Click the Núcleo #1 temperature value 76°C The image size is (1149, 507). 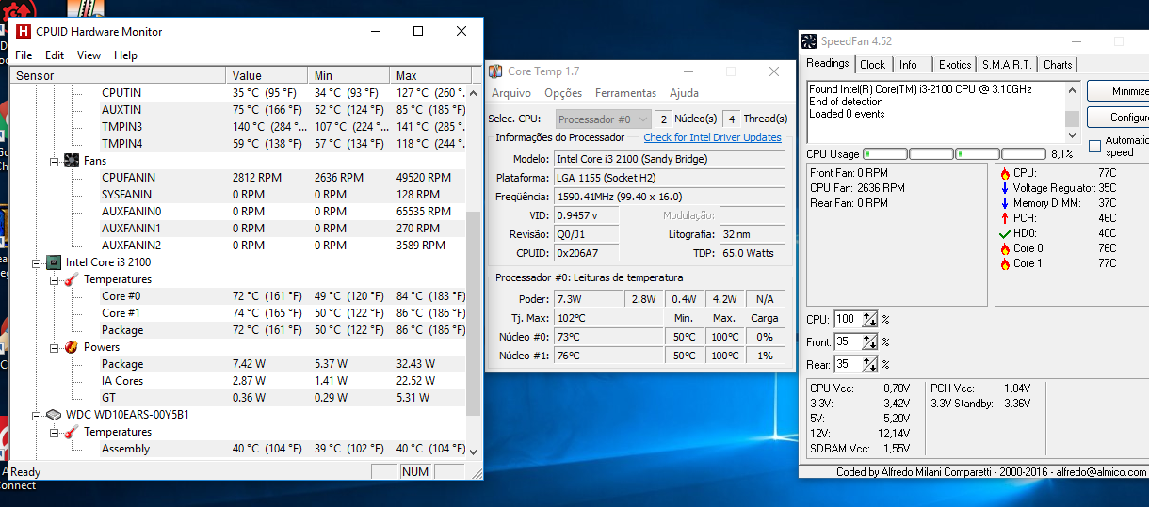[x=607, y=356]
